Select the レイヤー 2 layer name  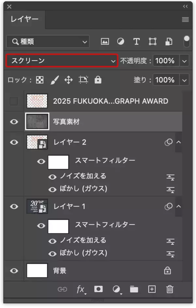point(70,142)
